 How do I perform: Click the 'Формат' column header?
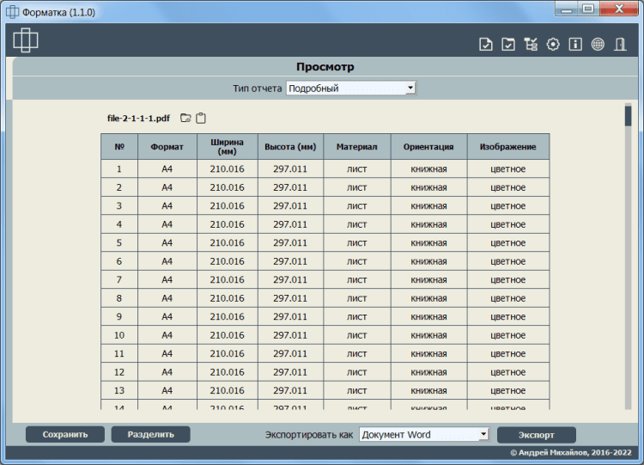(167, 147)
